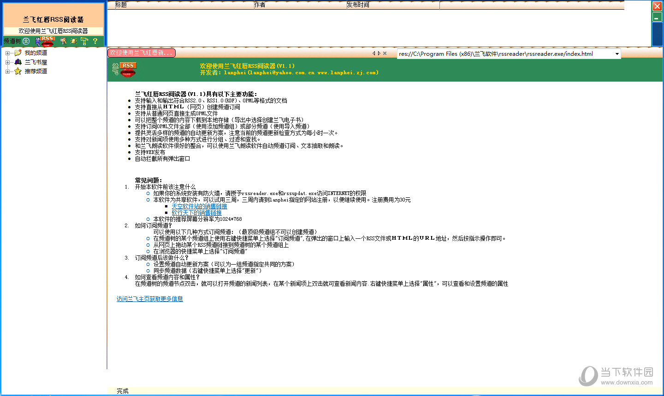This screenshot has height=396, width=664.
Task: Click the 我的频道 folder icon in the tree
Action: (x=18, y=53)
